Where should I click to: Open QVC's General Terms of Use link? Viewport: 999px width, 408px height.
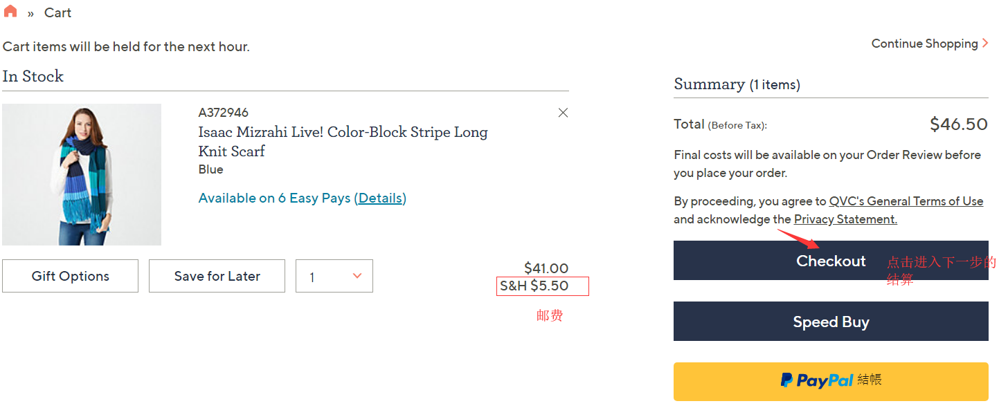906,201
